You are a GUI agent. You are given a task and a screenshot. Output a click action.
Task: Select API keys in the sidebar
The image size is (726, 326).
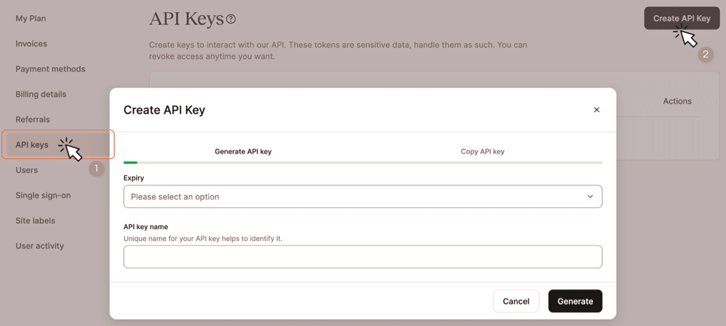pos(58,145)
